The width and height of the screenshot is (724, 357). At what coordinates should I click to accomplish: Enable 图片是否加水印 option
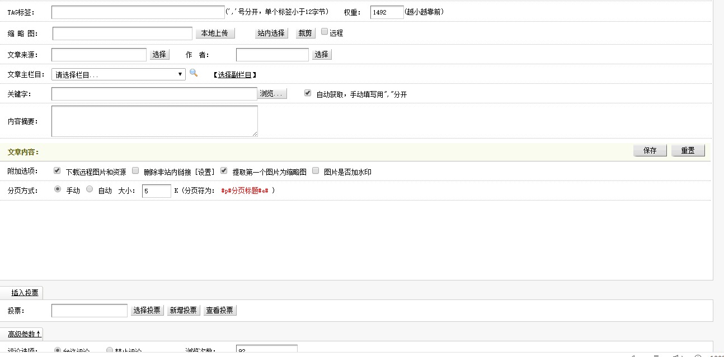coord(315,170)
